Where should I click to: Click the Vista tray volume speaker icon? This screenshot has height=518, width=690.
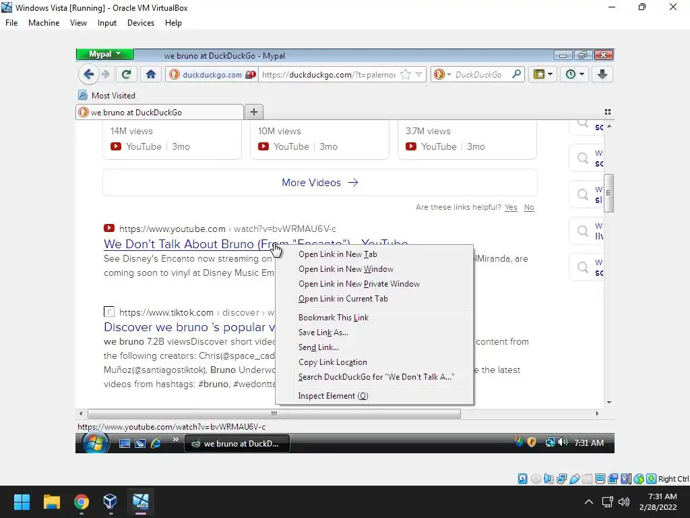563,442
